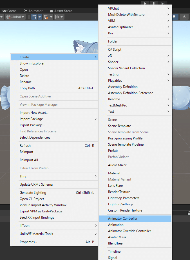
Task: Expand the Readme submenu
Action: pos(135,99)
